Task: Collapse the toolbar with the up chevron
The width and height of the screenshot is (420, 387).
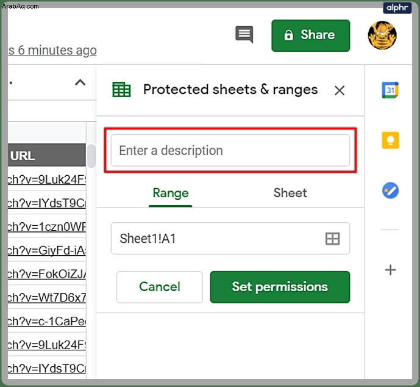Action: pyautogui.click(x=80, y=82)
